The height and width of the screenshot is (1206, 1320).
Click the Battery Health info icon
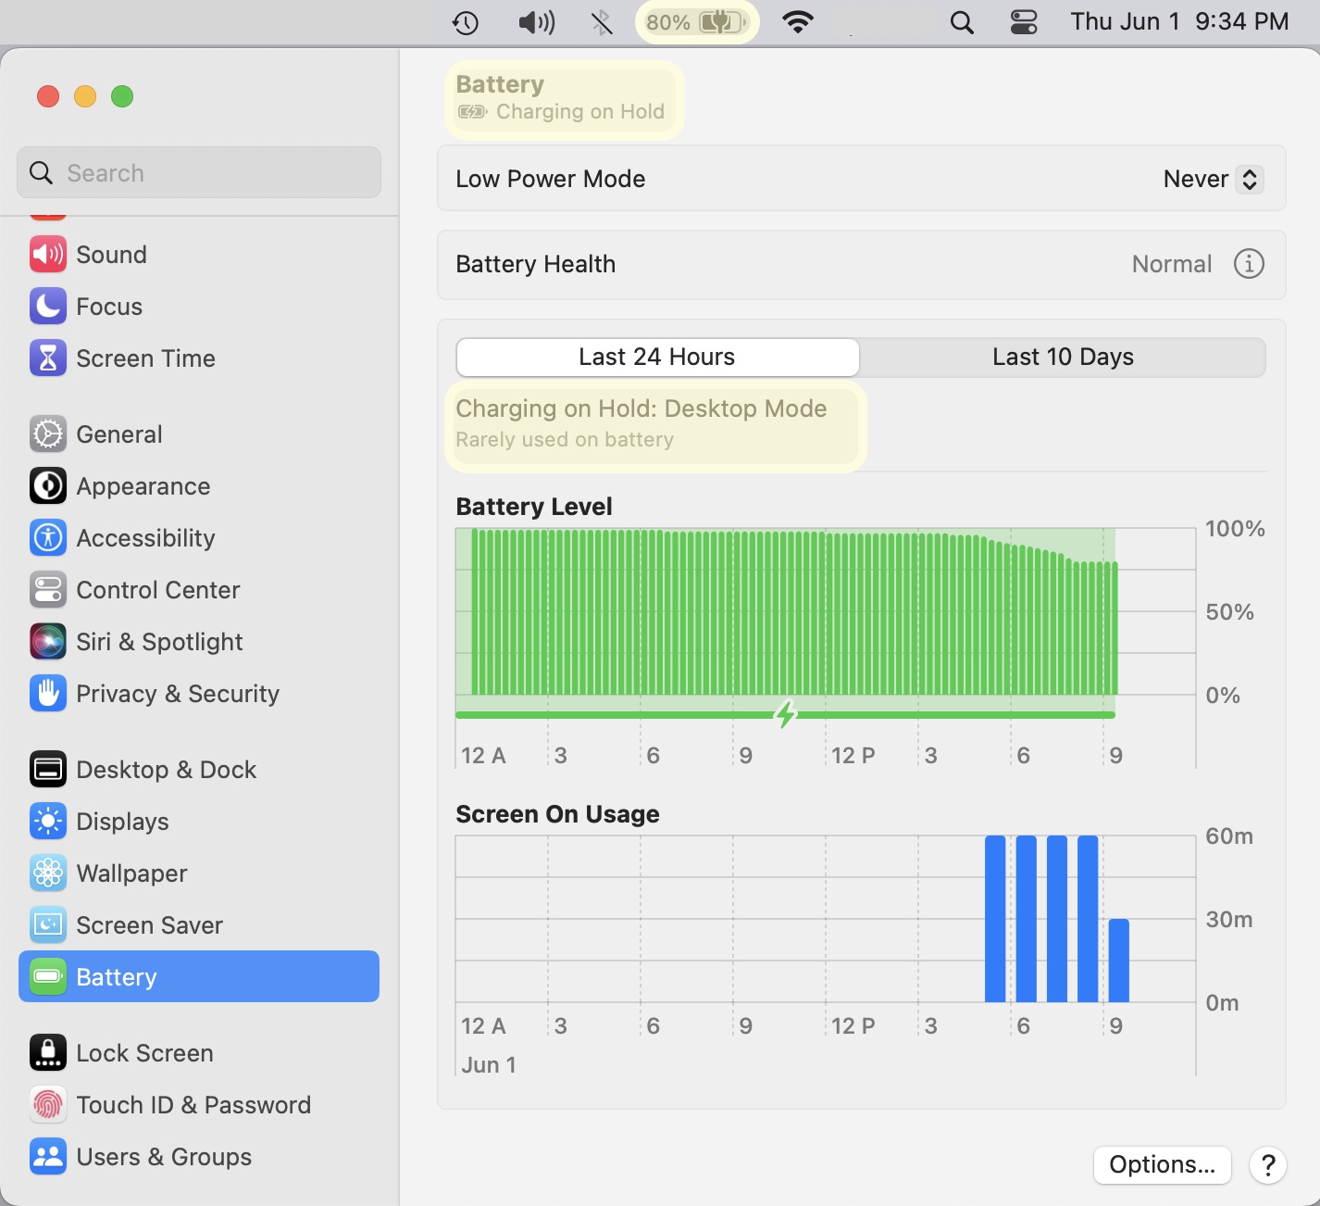pos(1249,264)
